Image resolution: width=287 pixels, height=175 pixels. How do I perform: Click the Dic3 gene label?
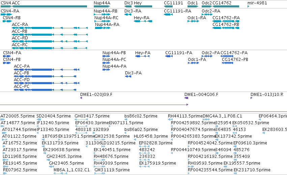128,3
